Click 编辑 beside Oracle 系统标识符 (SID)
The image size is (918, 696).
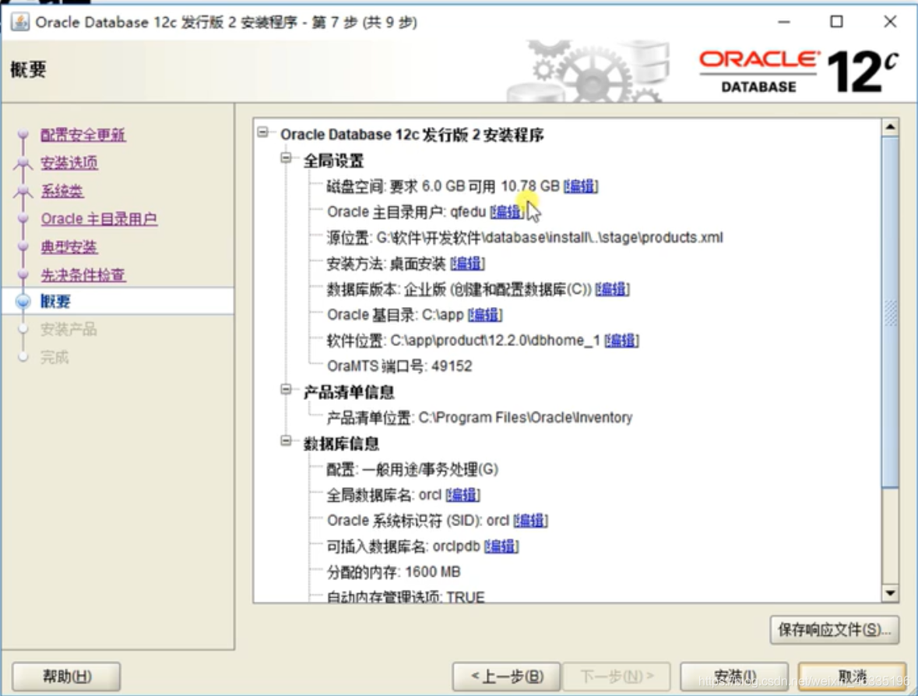tap(530, 520)
